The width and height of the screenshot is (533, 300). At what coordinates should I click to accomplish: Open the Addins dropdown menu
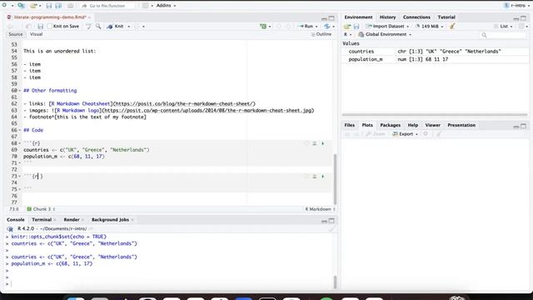point(166,6)
